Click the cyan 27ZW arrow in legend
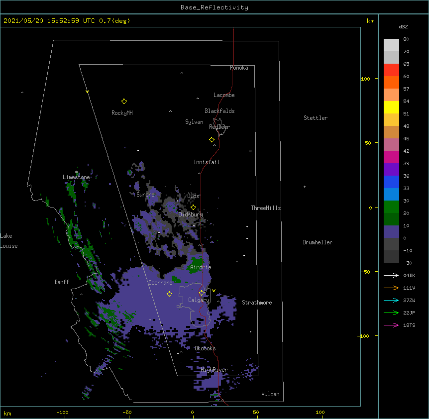429x419 pixels. click(391, 300)
